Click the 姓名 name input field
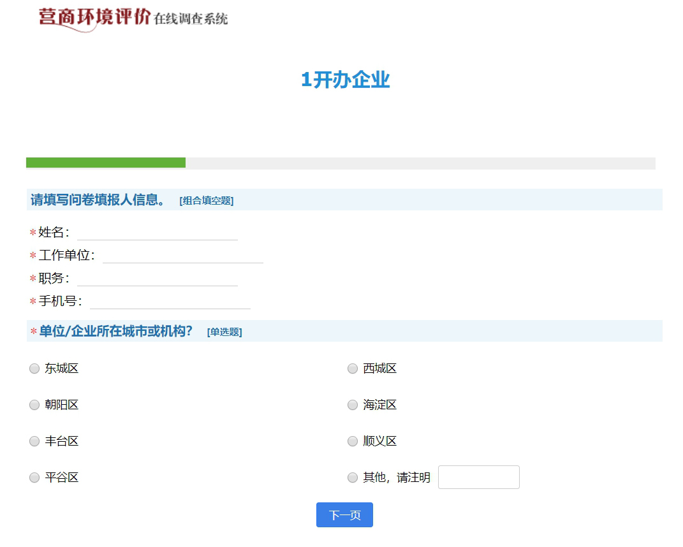 tap(157, 232)
